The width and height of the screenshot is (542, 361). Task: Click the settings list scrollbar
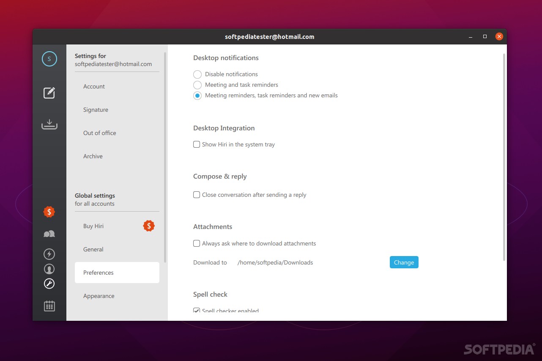[165, 157]
